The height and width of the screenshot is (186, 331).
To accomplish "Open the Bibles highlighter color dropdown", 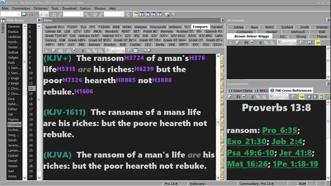I will point(113,50).
